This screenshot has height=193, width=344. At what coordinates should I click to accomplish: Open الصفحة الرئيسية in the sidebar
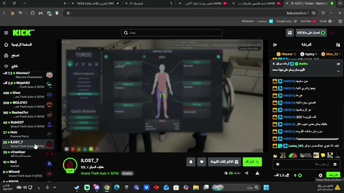18,45
